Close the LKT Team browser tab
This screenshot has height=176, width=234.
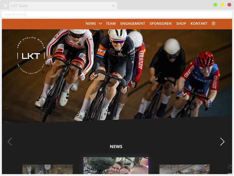tap(113, 6)
